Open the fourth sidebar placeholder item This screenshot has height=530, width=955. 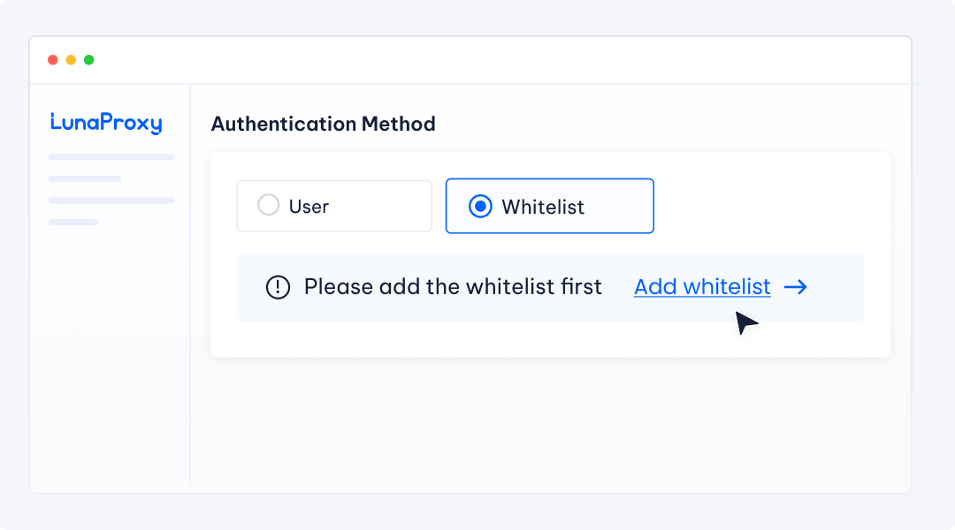point(73,222)
